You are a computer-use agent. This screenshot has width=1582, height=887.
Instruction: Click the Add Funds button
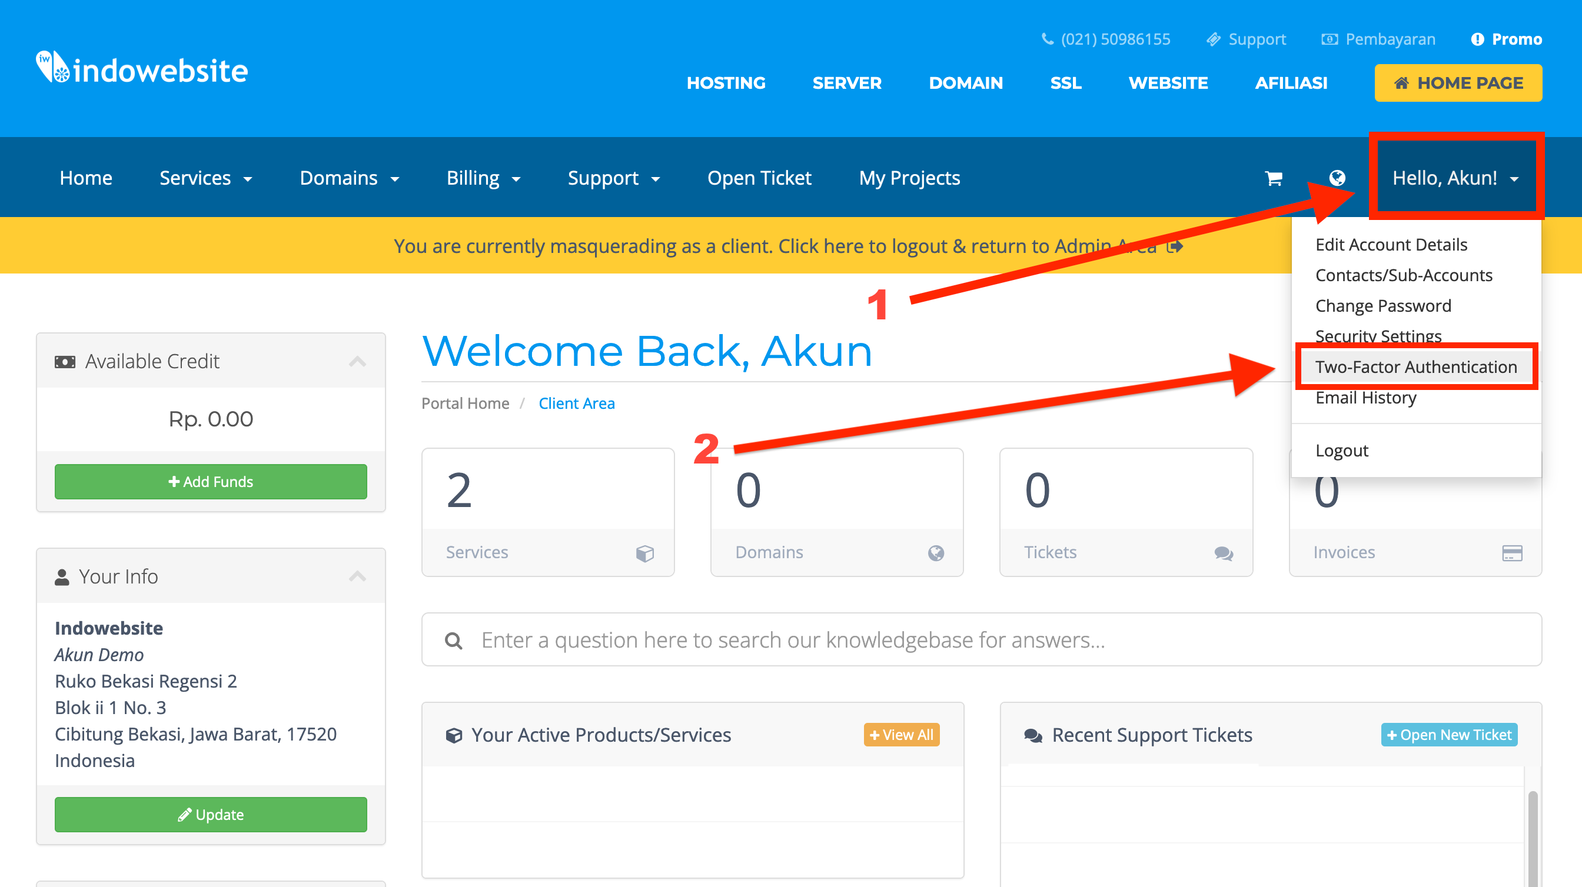pos(211,481)
